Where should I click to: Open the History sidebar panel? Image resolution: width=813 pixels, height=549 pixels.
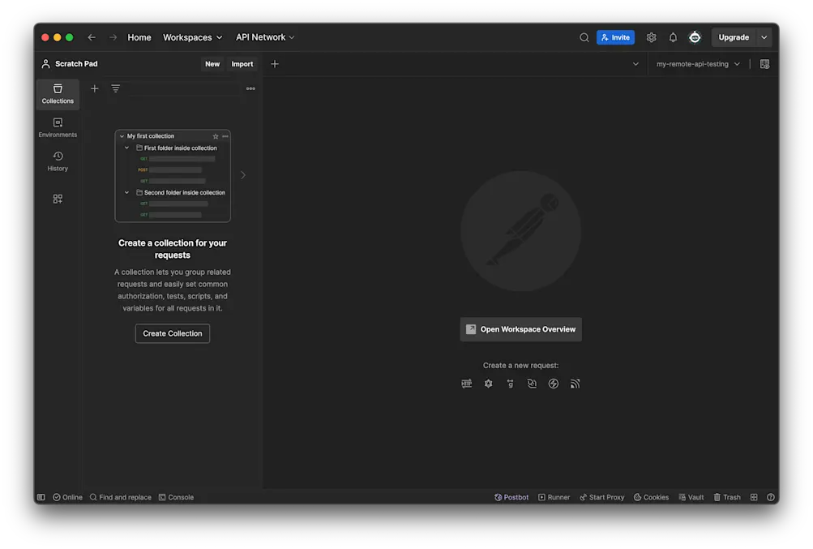pyautogui.click(x=58, y=161)
